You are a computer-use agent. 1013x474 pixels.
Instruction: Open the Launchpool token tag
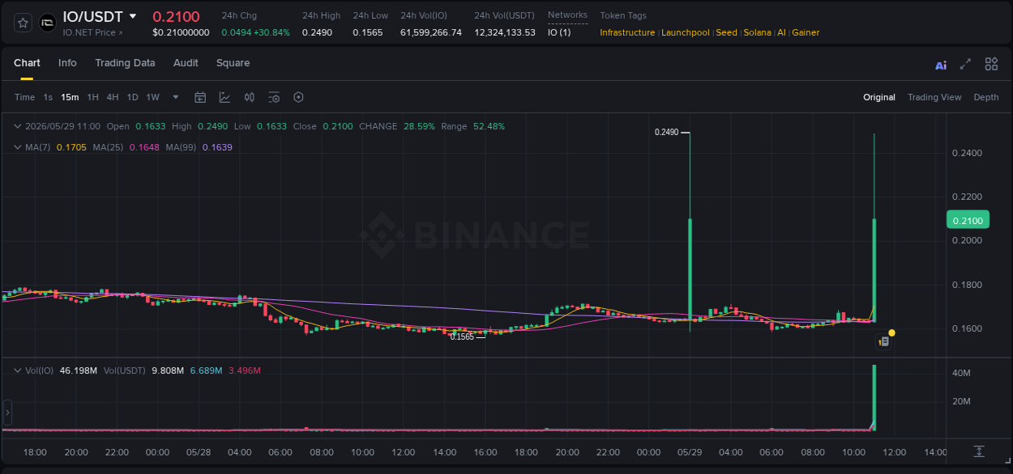pyautogui.click(x=686, y=32)
